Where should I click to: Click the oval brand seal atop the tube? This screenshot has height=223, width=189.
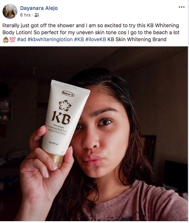(68, 93)
